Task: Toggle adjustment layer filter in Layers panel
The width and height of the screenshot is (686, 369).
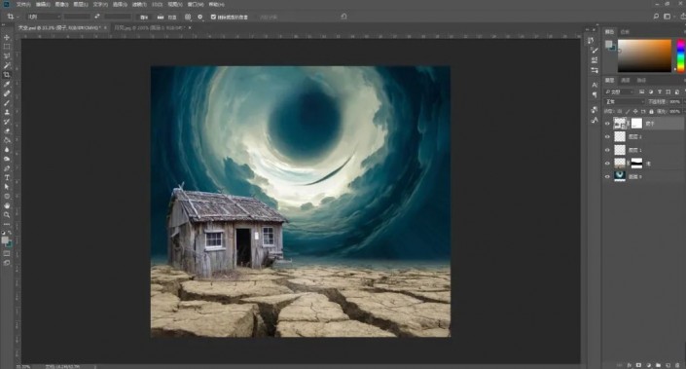Action: coord(651,92)
